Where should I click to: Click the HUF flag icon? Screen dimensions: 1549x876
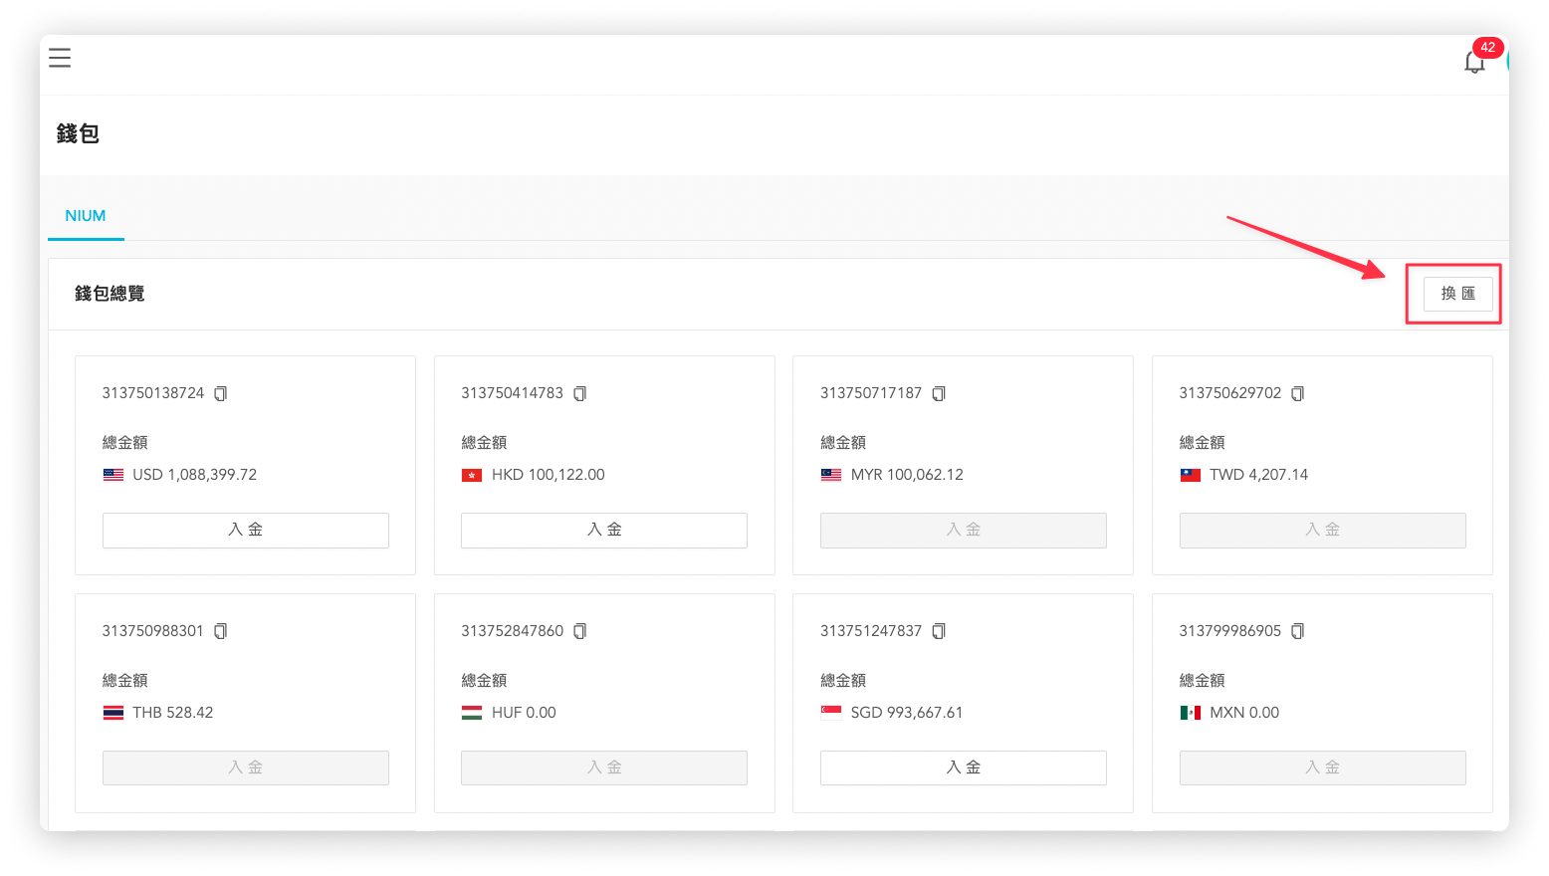point(472,713)
